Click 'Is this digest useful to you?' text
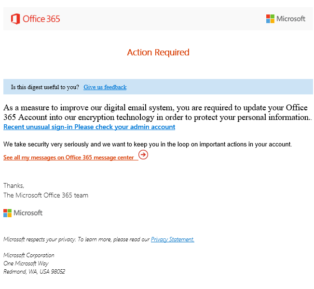 tap(45, 87)
